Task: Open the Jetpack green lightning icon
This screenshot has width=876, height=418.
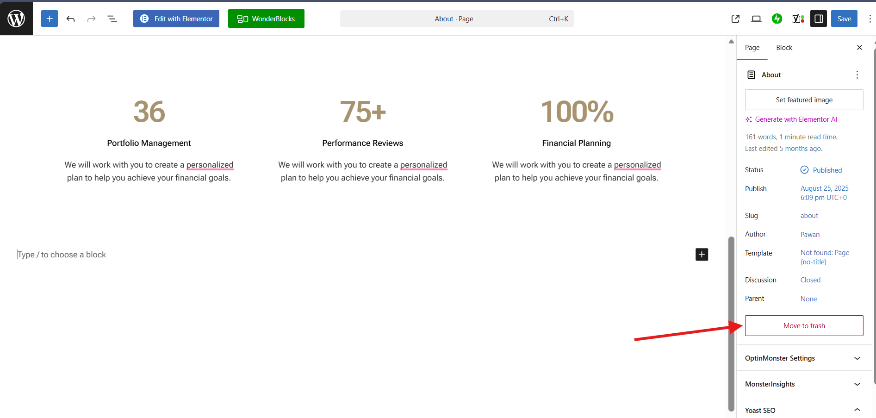Action: [x=777, y=19]
